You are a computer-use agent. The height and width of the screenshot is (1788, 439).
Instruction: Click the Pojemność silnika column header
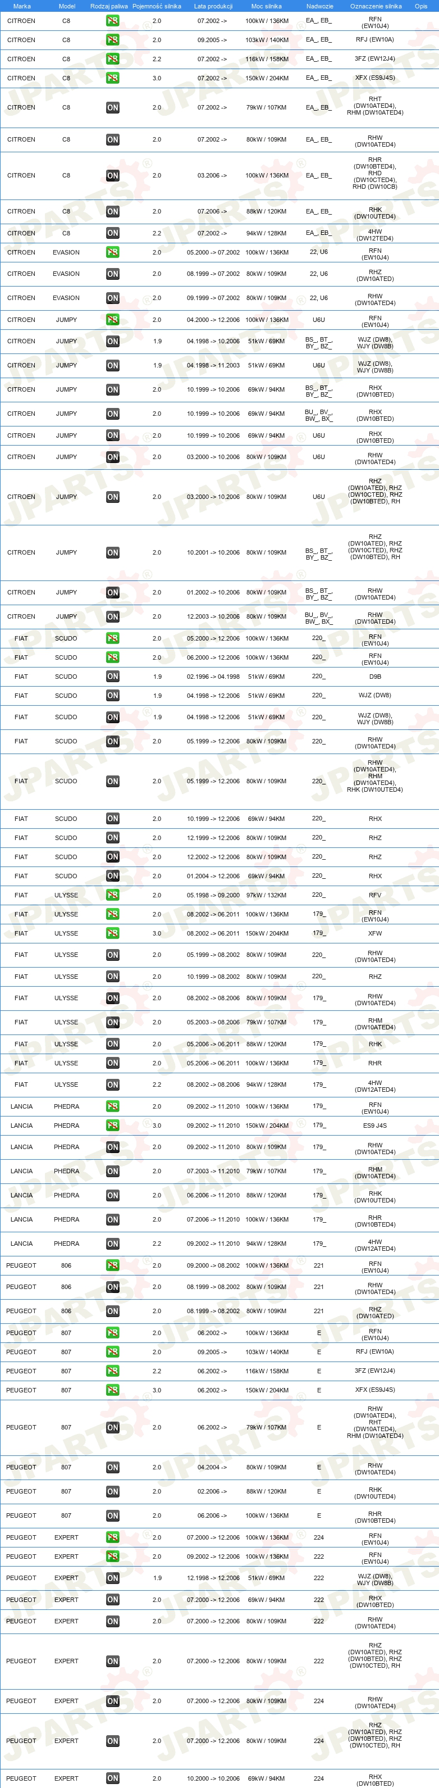[x=157, y=6]
